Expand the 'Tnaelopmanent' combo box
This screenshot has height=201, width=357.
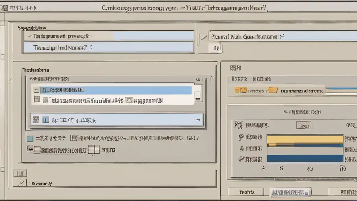coord(108,36)
